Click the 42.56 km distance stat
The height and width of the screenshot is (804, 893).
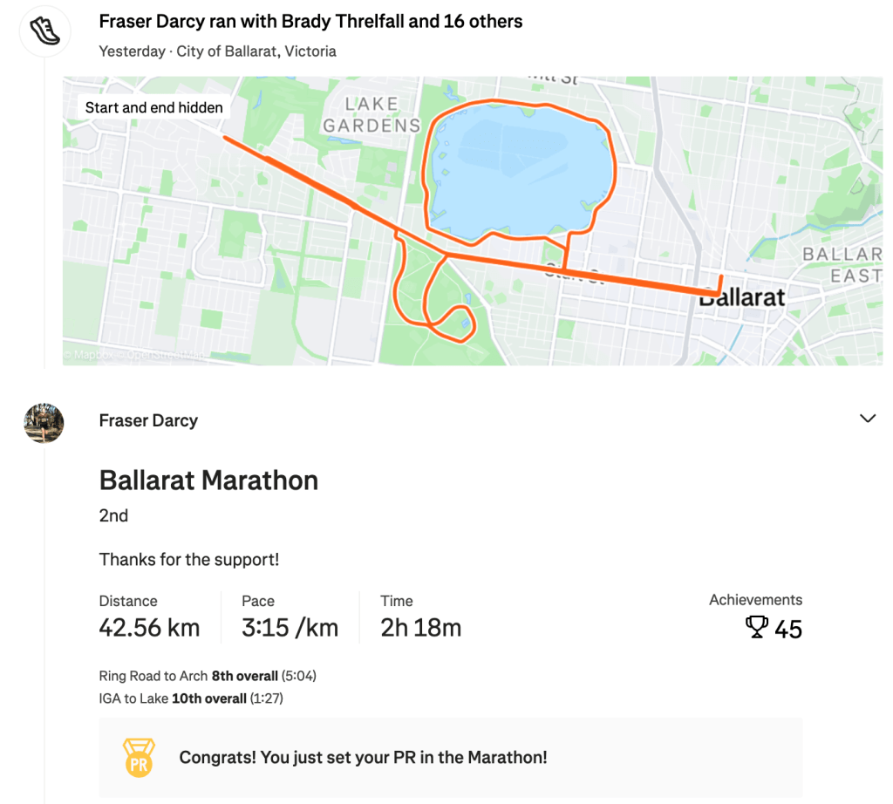149,628
